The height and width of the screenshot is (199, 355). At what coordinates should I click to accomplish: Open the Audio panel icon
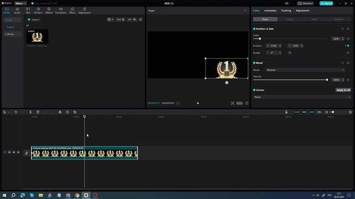tap(17, 11)
